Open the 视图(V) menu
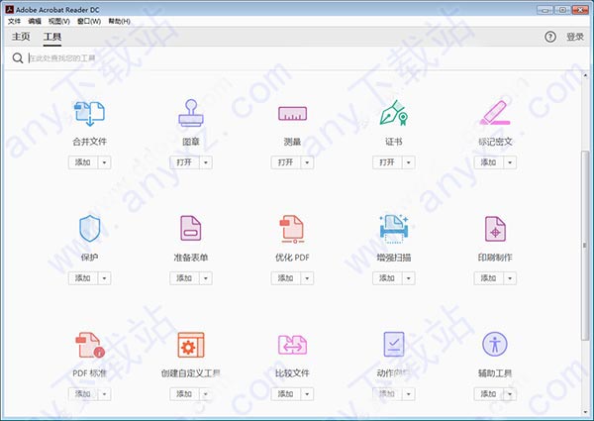This screenshot has height=421, width=594. point(59,21)
